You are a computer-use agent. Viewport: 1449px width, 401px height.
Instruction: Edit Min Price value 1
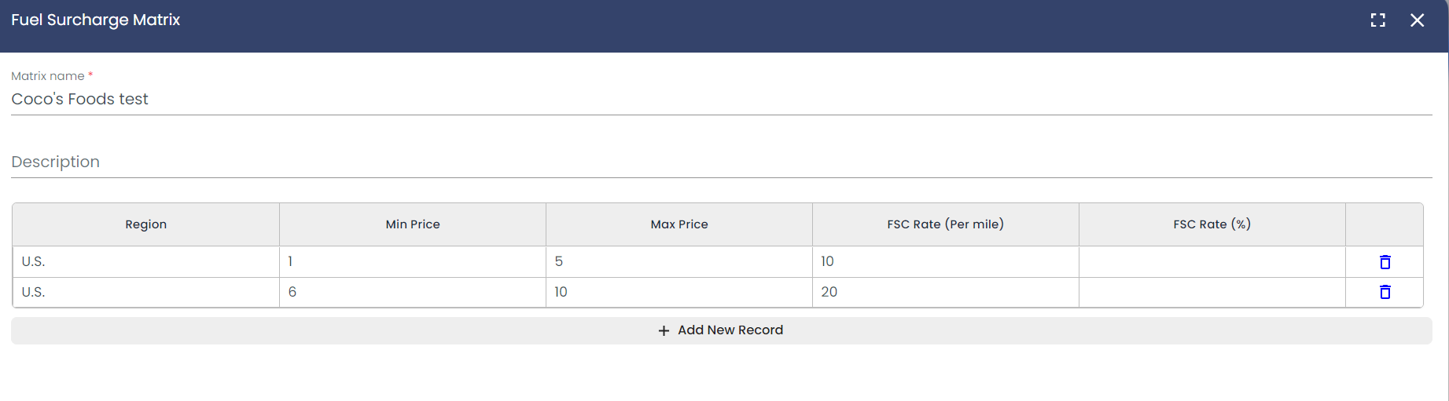[x=412, y=262]
